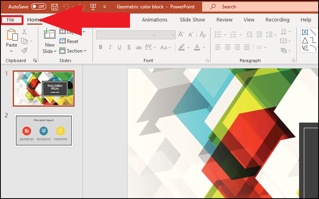Apply font color A swatch
This screenshot has height=199, width=319.
[197, 47]
